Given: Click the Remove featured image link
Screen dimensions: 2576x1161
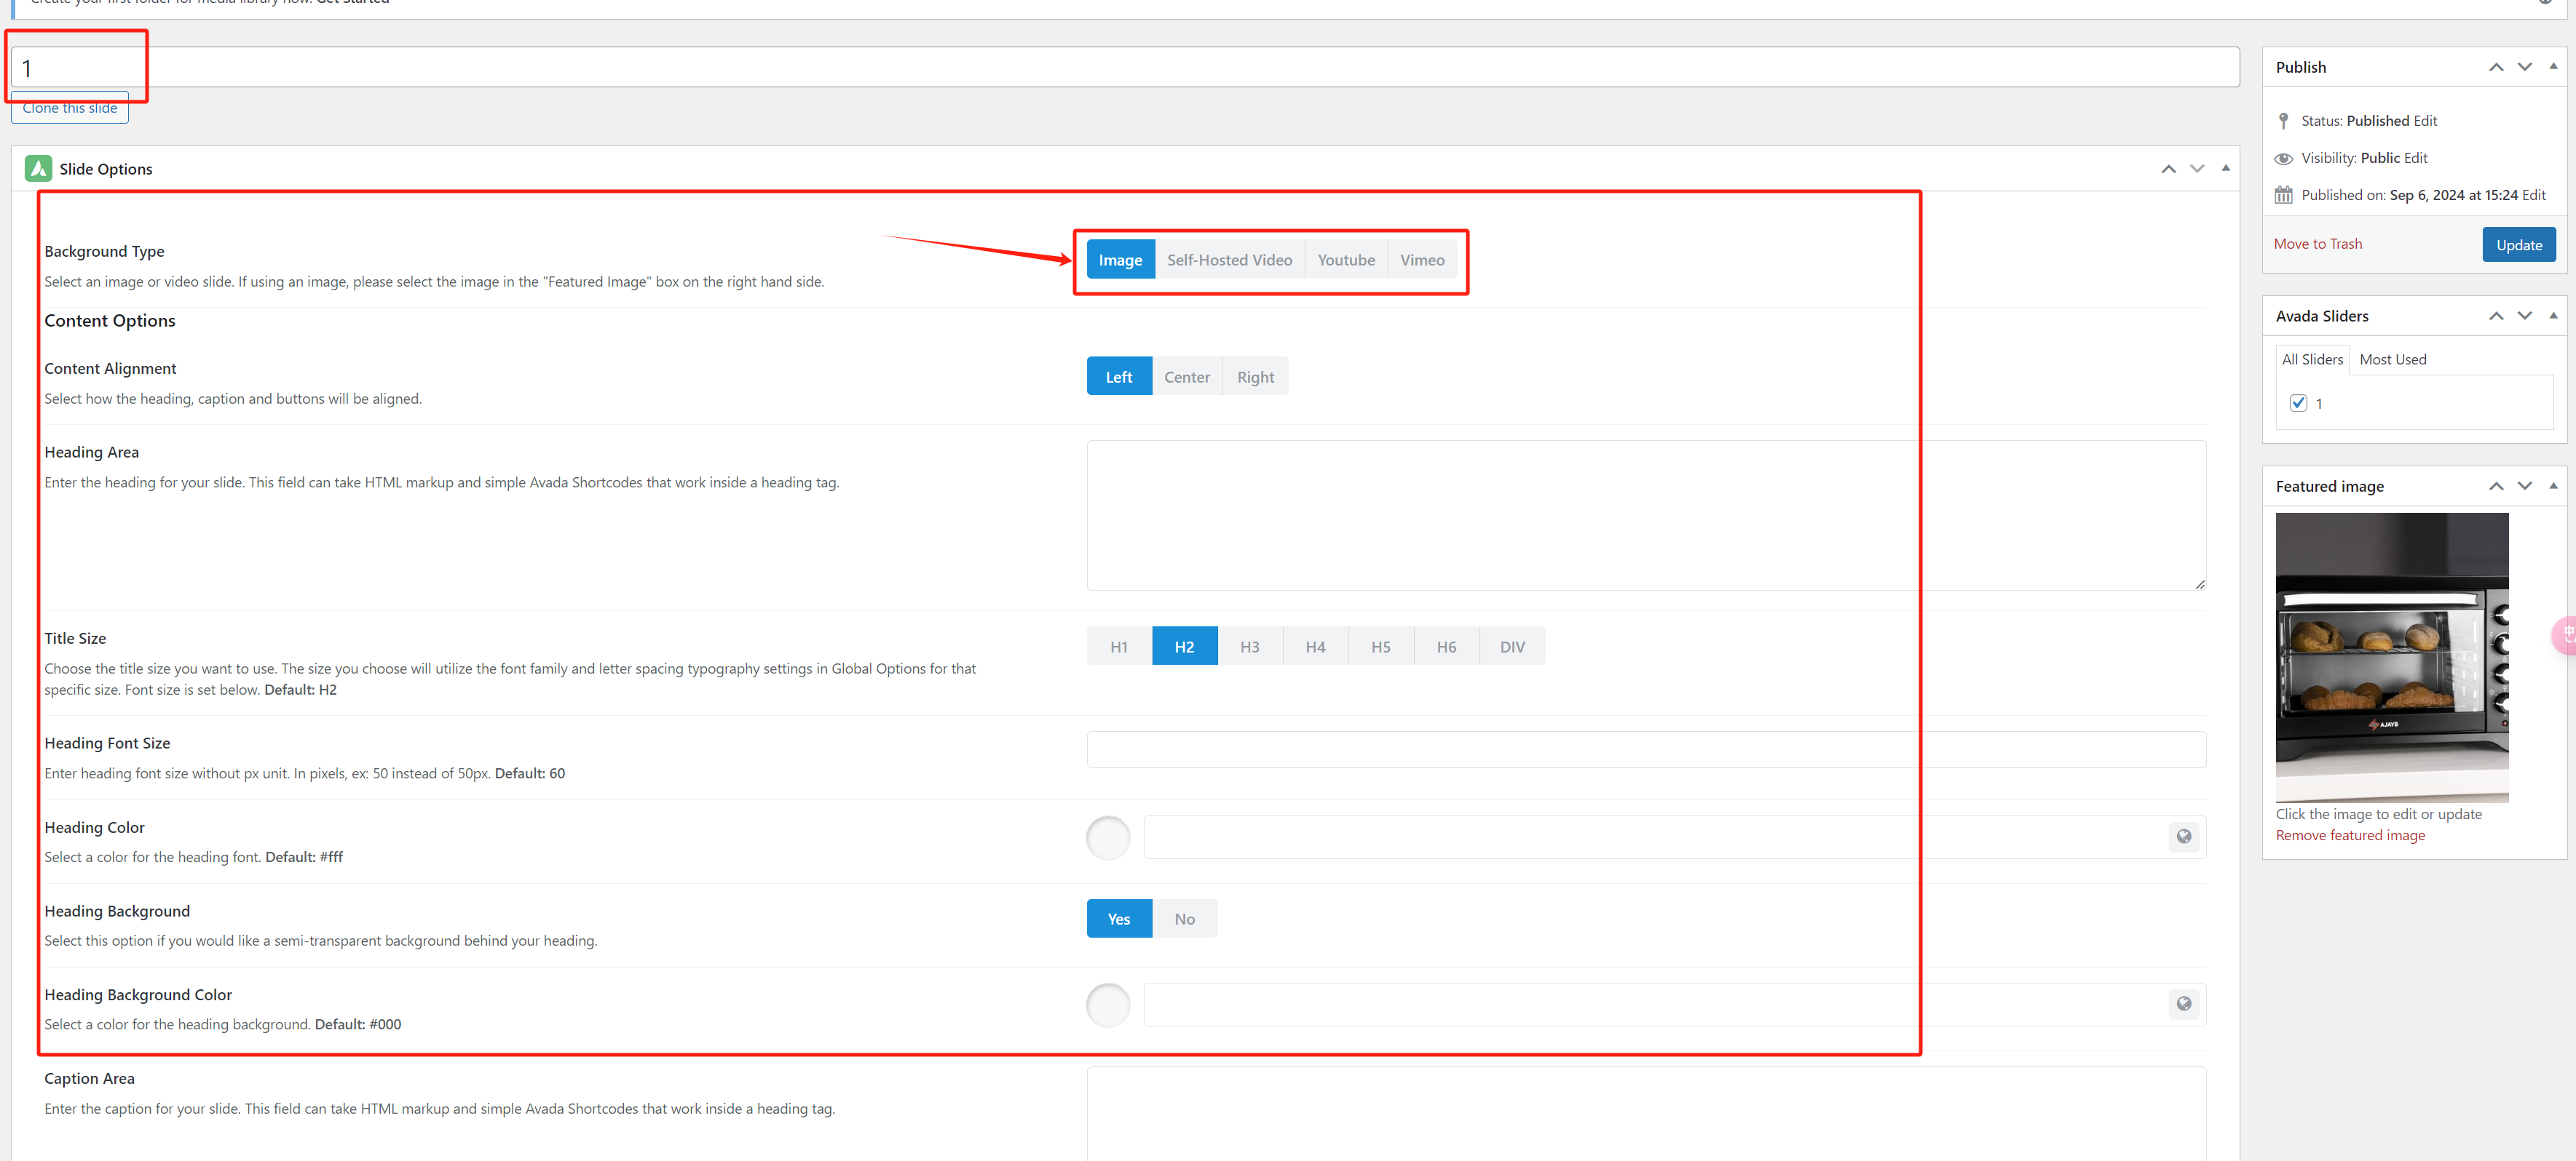Looking at the screenshot, I should click(x=2349, y=834).
